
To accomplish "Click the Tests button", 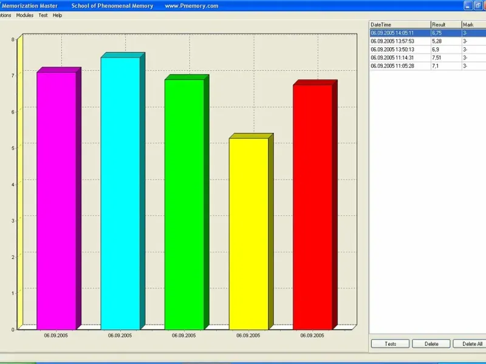I will click(x=390, y=344).
